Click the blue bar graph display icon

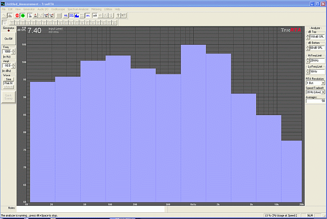76,16
